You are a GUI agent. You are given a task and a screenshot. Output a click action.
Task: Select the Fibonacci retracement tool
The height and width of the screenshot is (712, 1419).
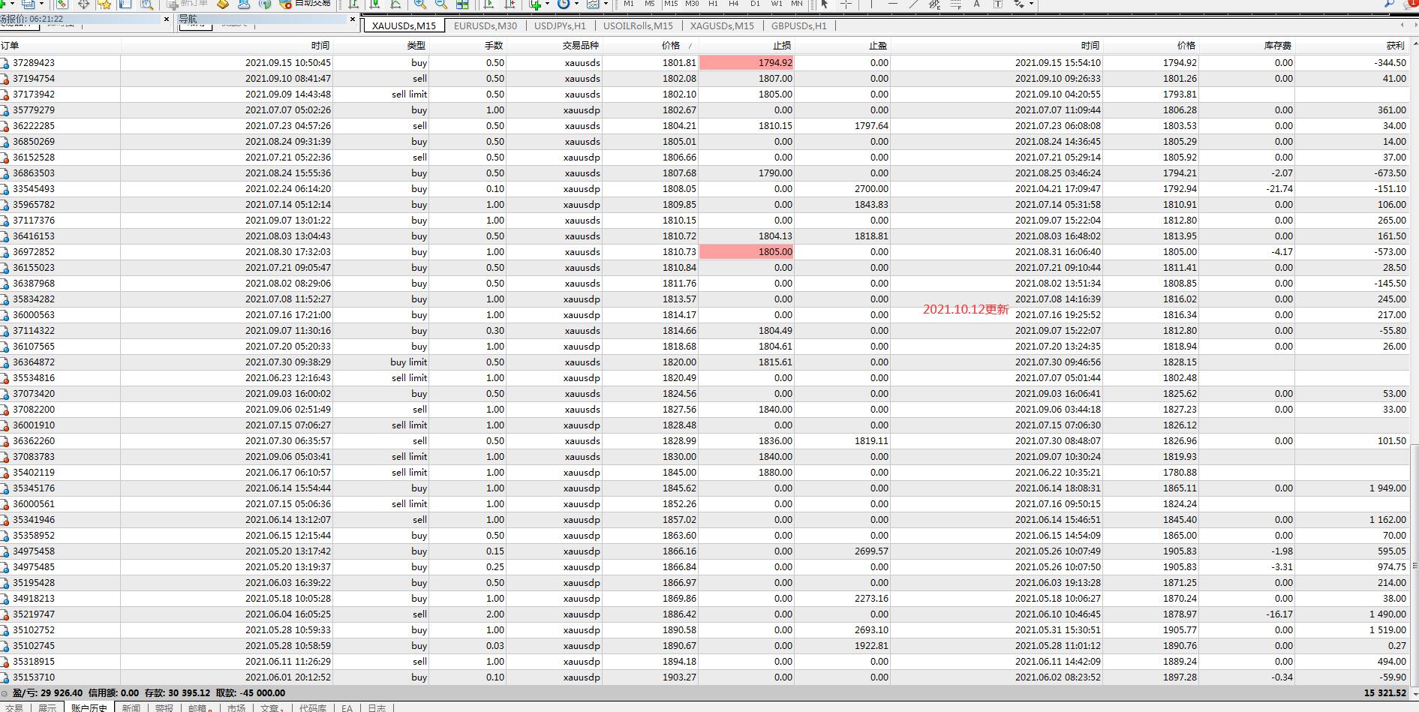pos(955,4)
